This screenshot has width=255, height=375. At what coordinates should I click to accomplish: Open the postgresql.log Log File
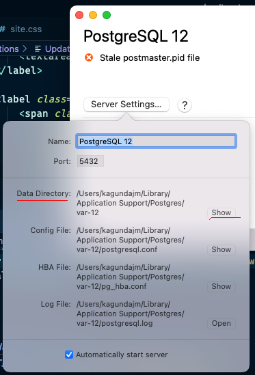tap(222, 323)
